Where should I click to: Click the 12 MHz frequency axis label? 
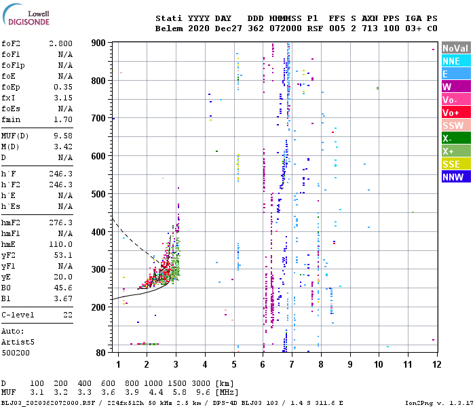tap(436, 364)
